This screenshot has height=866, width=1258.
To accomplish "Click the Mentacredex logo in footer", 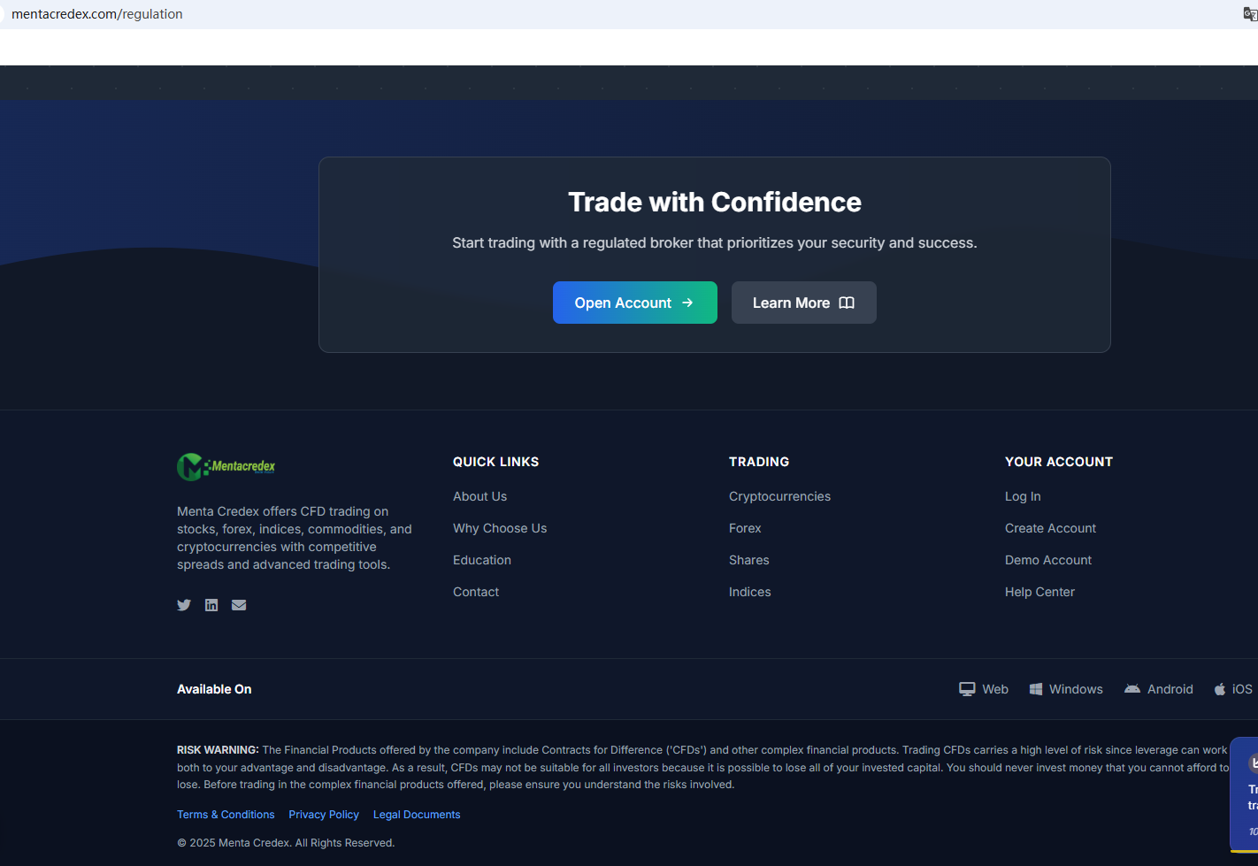I will (x=226, y=466).
